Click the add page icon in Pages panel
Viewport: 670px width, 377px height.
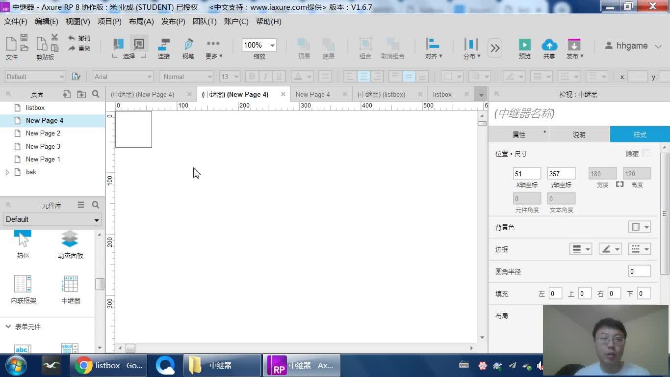(67, 94)
